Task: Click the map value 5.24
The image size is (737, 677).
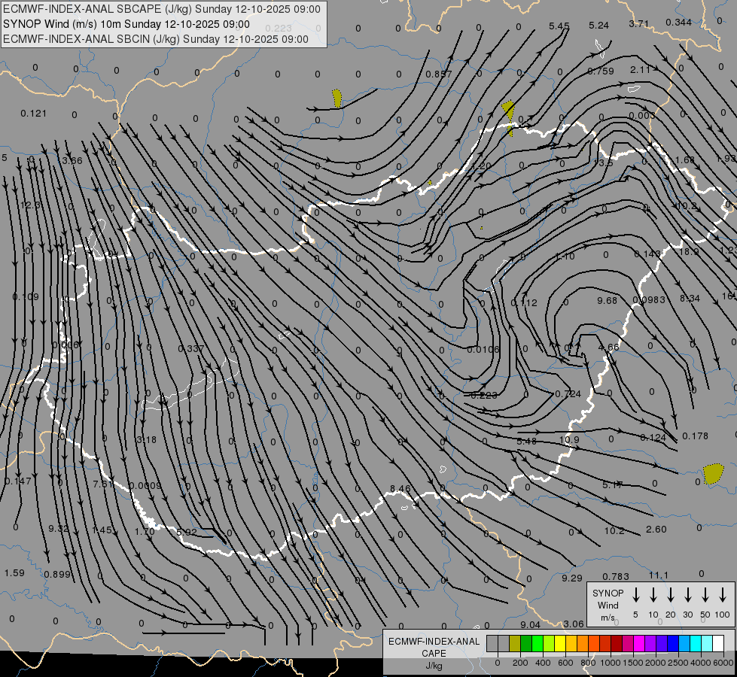Action: click(x=598, y=26)
